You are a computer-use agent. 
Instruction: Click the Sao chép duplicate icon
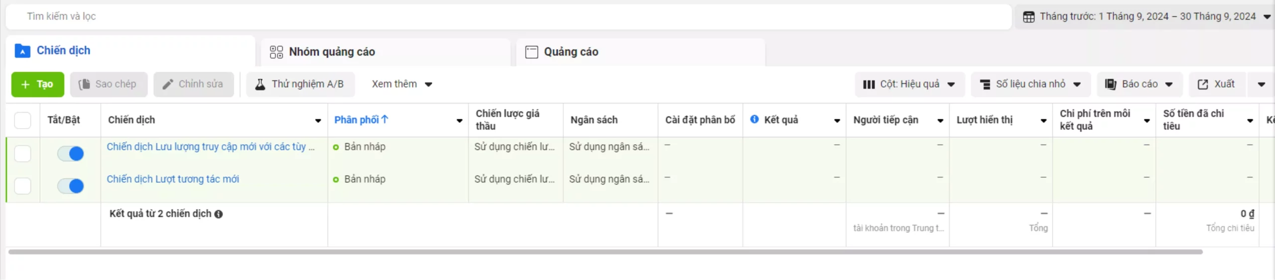coord(84,85)
